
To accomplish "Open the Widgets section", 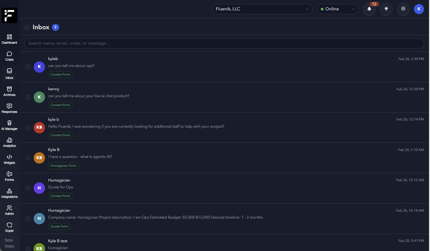I will pos(9,159).
